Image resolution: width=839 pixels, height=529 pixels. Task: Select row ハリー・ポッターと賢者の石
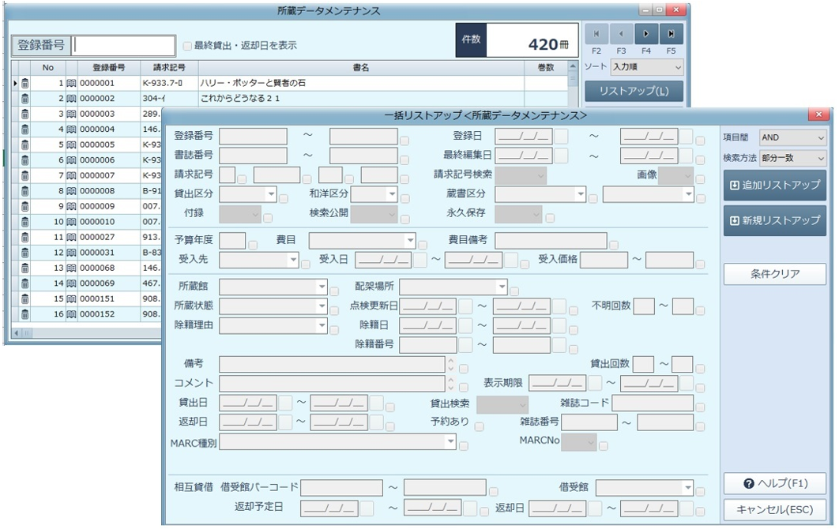pos(289,83)
